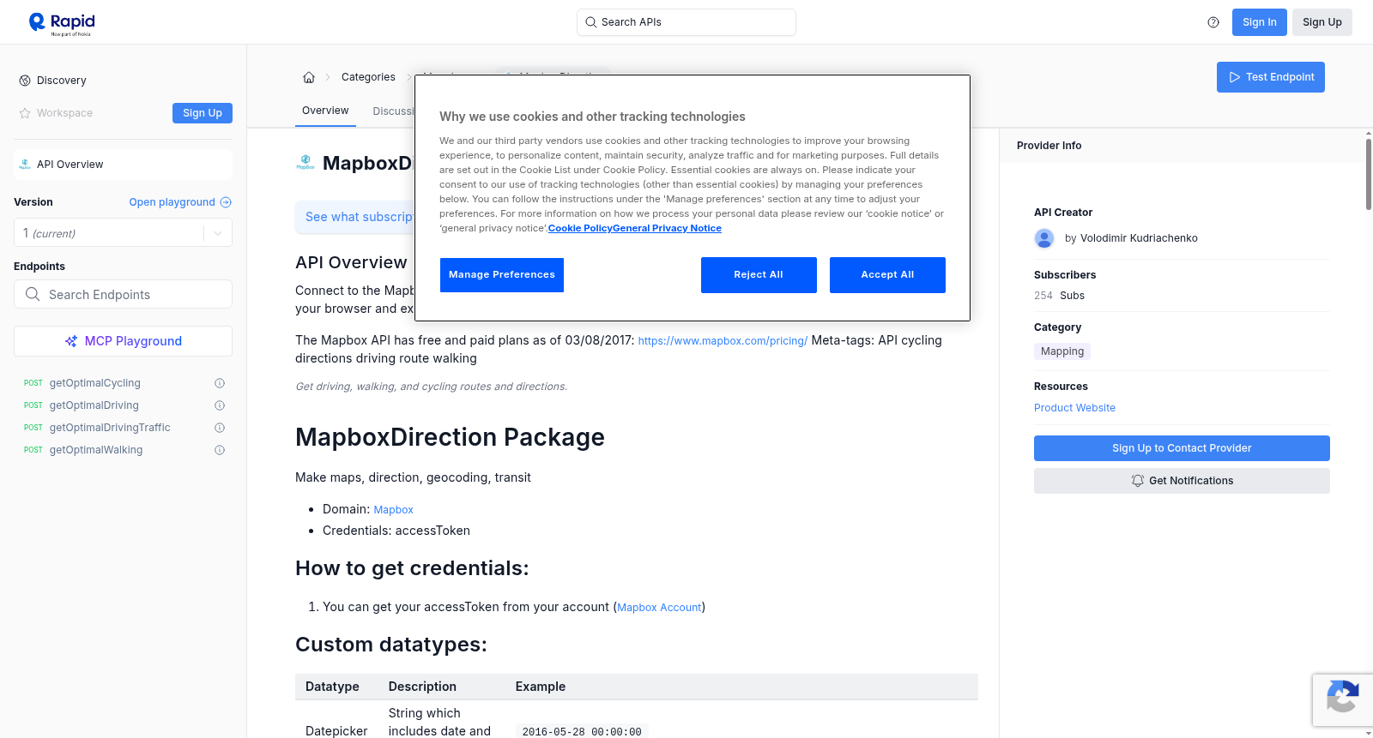The image size is (1373, 738).
Task: Click creator name Volodimir Kudriachenko
Action: pos(1139,238)
